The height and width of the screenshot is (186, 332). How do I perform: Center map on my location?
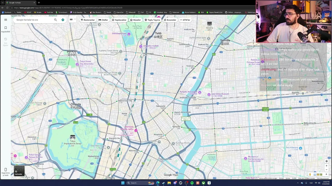tap(327, 161)
